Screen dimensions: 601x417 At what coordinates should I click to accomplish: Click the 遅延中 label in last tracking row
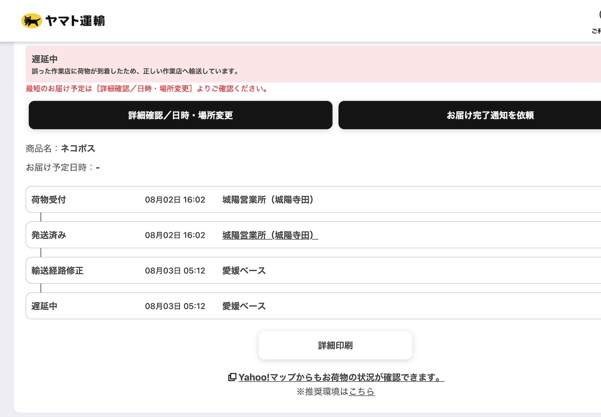tap(45, 306)
